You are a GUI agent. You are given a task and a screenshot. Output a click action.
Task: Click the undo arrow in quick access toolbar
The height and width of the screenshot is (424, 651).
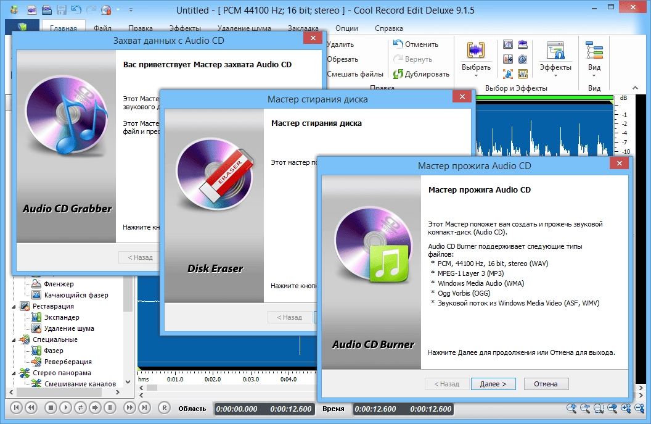coord(76,9)
